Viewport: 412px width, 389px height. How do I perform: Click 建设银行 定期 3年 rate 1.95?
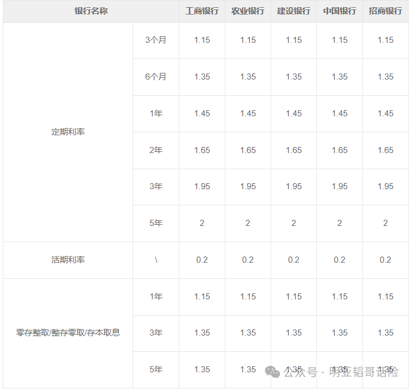(293, 186)
